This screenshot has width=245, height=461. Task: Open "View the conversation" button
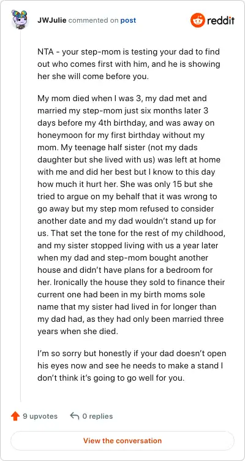[123, 441]
